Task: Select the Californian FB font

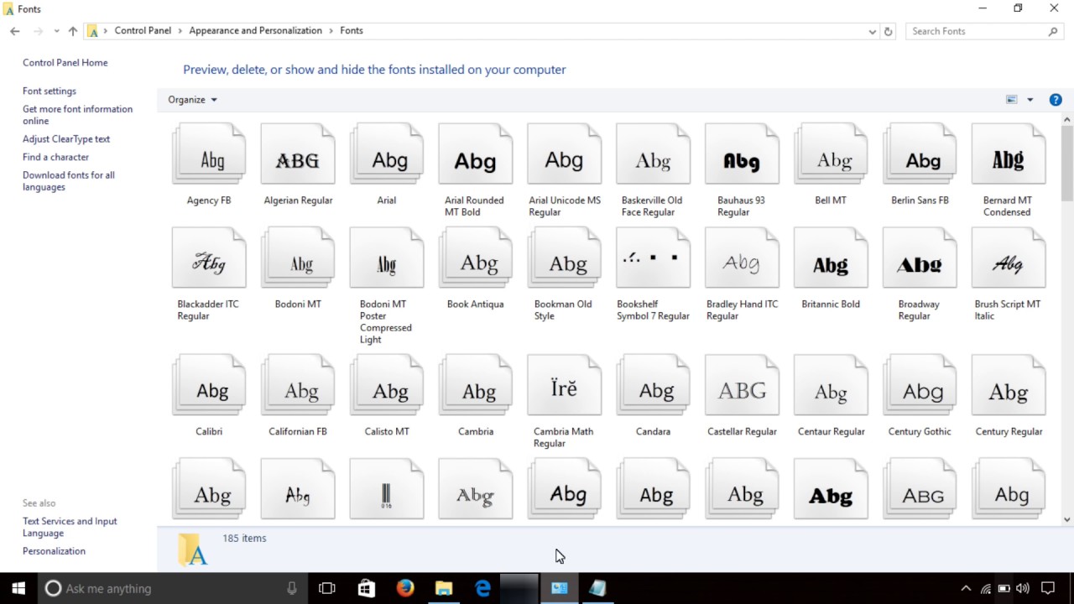Action: click(298, 385)
